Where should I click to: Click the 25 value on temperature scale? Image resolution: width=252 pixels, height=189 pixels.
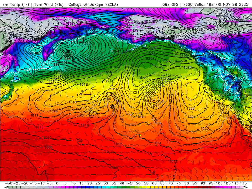pyautogui.click(x=98, y=183)
